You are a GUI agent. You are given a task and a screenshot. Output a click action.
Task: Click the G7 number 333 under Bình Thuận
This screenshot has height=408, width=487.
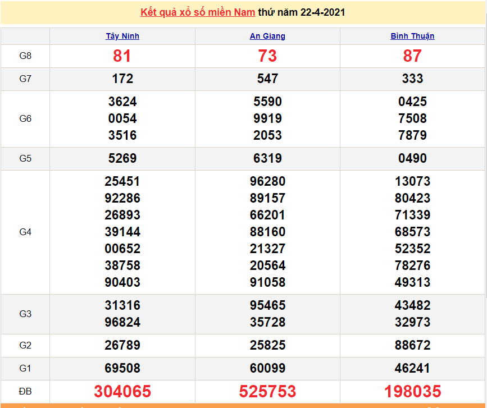click(x=412, y=79)
